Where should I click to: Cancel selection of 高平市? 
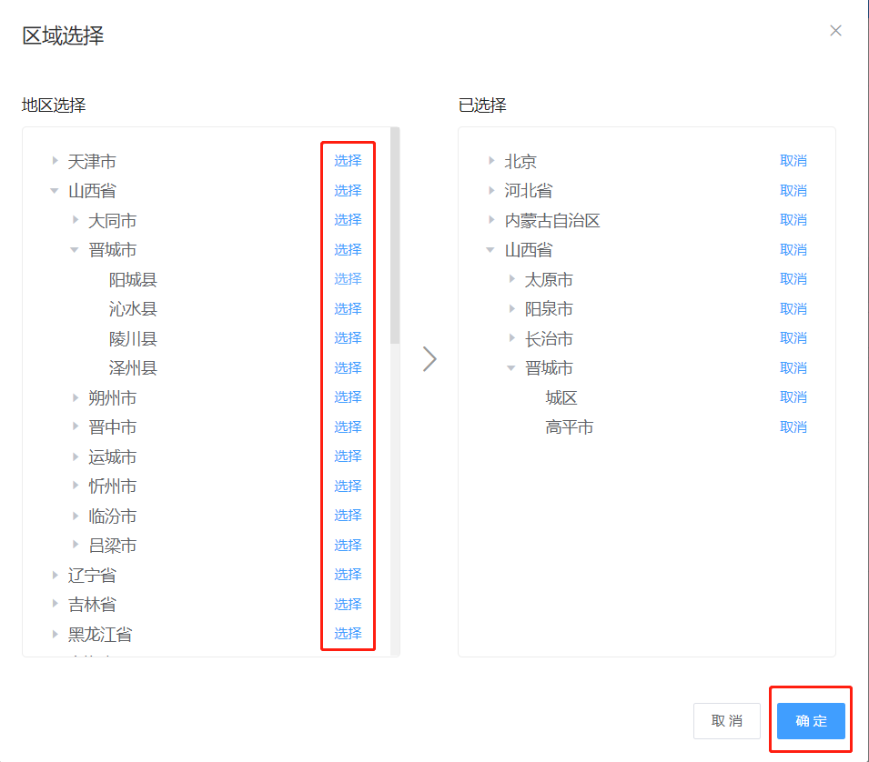point(793,427)
